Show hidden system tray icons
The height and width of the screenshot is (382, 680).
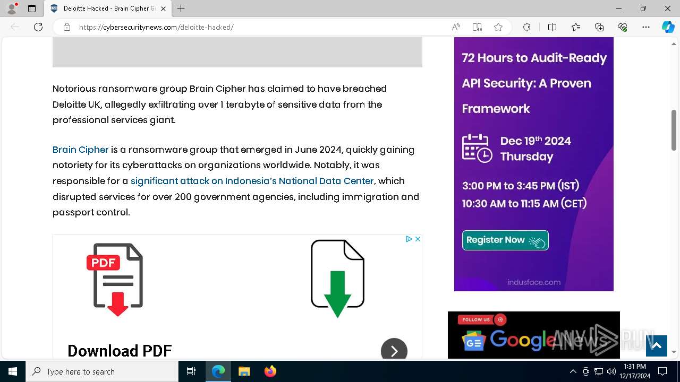click(x=573, y=371)
